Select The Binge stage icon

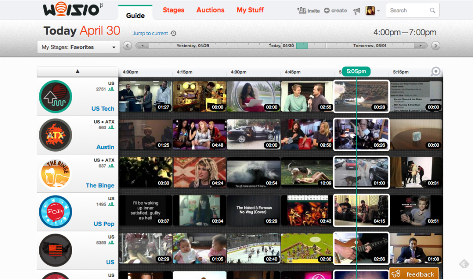pyautogui.click(x=55, y=173)
